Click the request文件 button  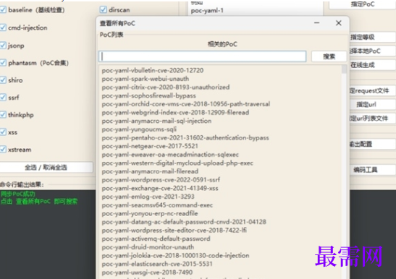point(373,90)
